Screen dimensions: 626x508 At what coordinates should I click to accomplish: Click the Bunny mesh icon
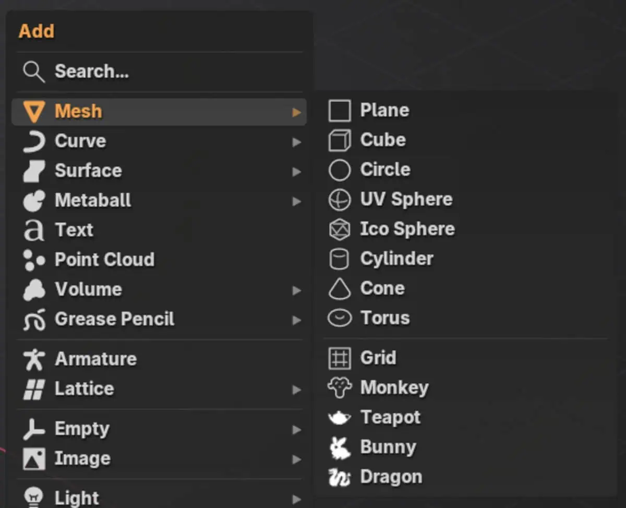pos(340,447)
